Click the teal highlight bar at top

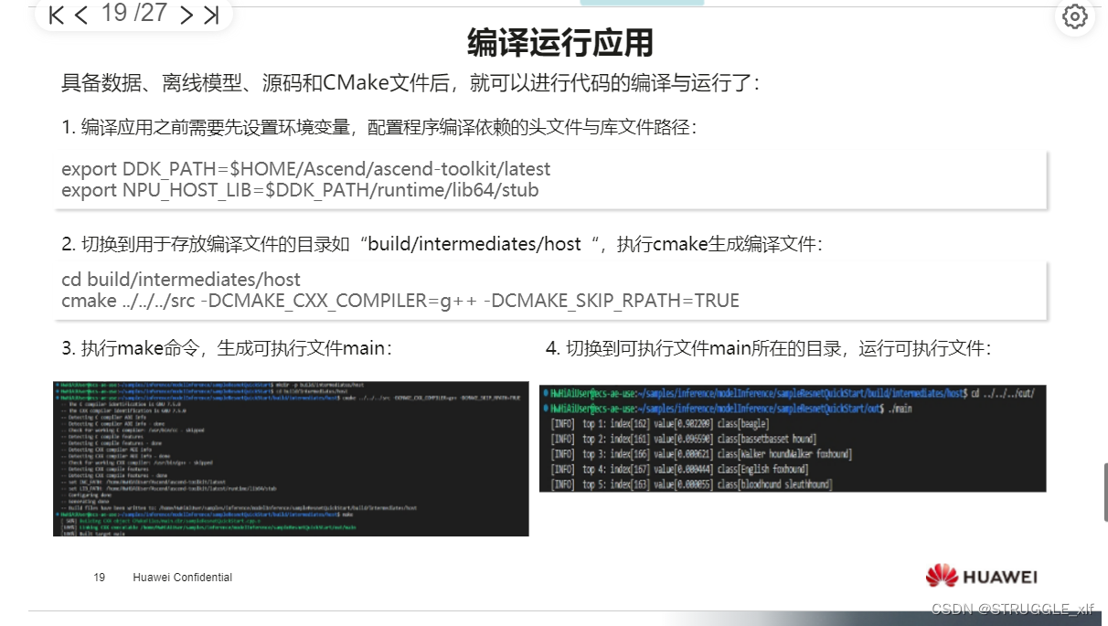(643, 4)
